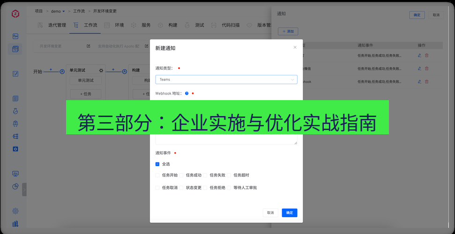This screenshot has width=455, height=234.
Task: Click + 任务 under 单元测试 stage
Action: click(x=86, y=94)
